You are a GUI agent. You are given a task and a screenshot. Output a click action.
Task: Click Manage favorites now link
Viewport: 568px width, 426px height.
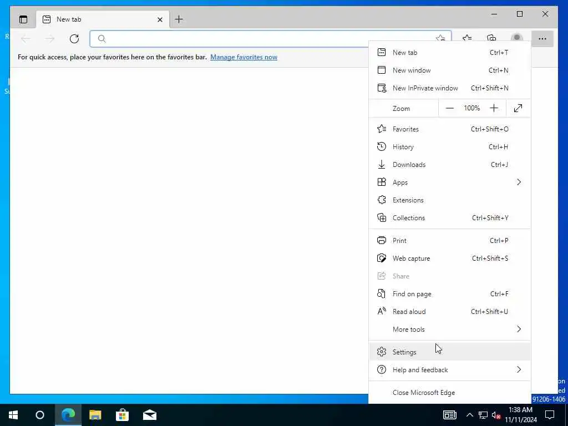click(244, 57)
